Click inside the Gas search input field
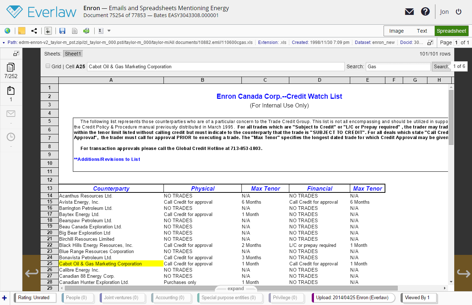 coord(398,66)
